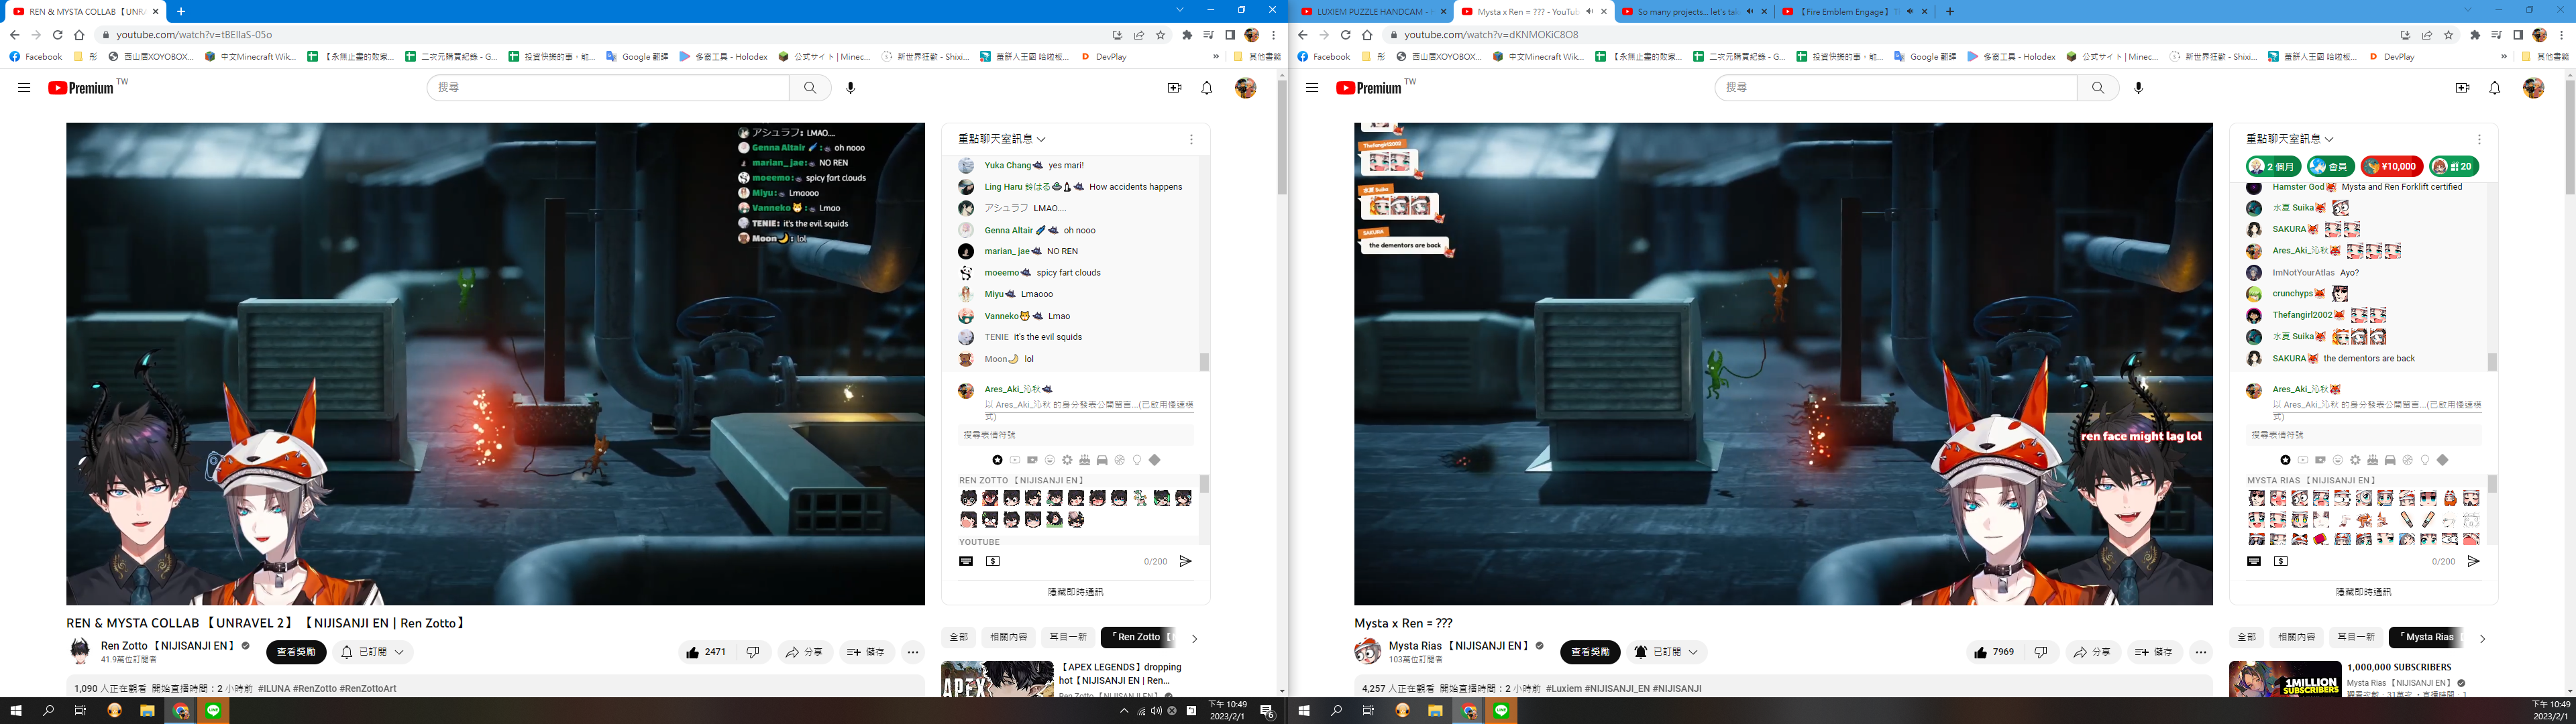
Task: Select the smiley emoji category in Ren Zotto chat
Action: [x=1050, y=460]
